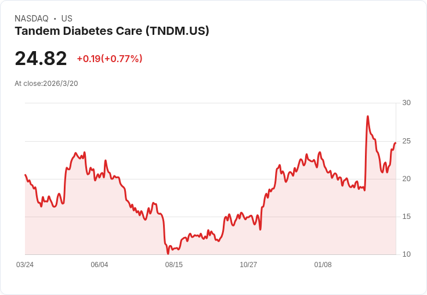Screen dimensions: 427x295
Task: Click the chart's lowest point near 08/15
Action: 168,253
